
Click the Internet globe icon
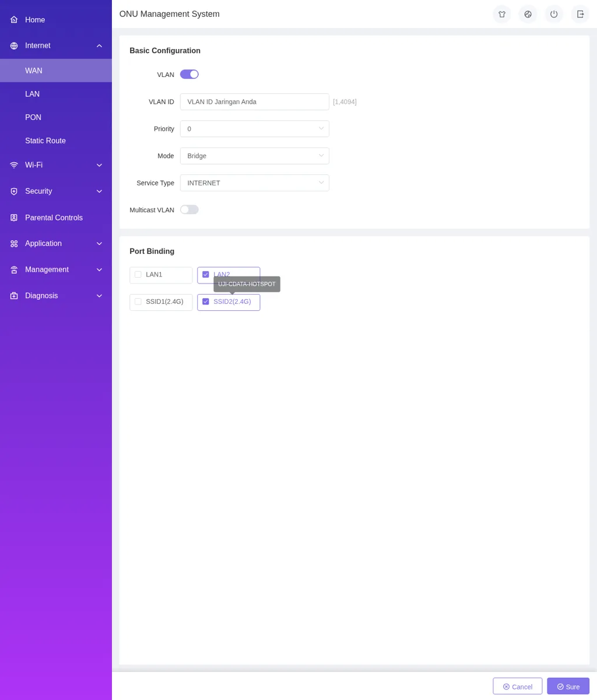(x=14, y=45)
